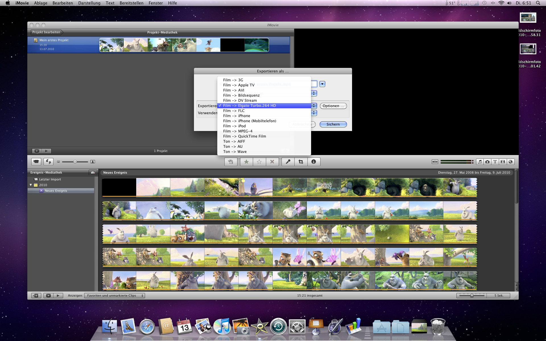Image resolution: width=546 pixels, height=341 pixels.
Task: Select the crop tool
Action: click(301, 162)
